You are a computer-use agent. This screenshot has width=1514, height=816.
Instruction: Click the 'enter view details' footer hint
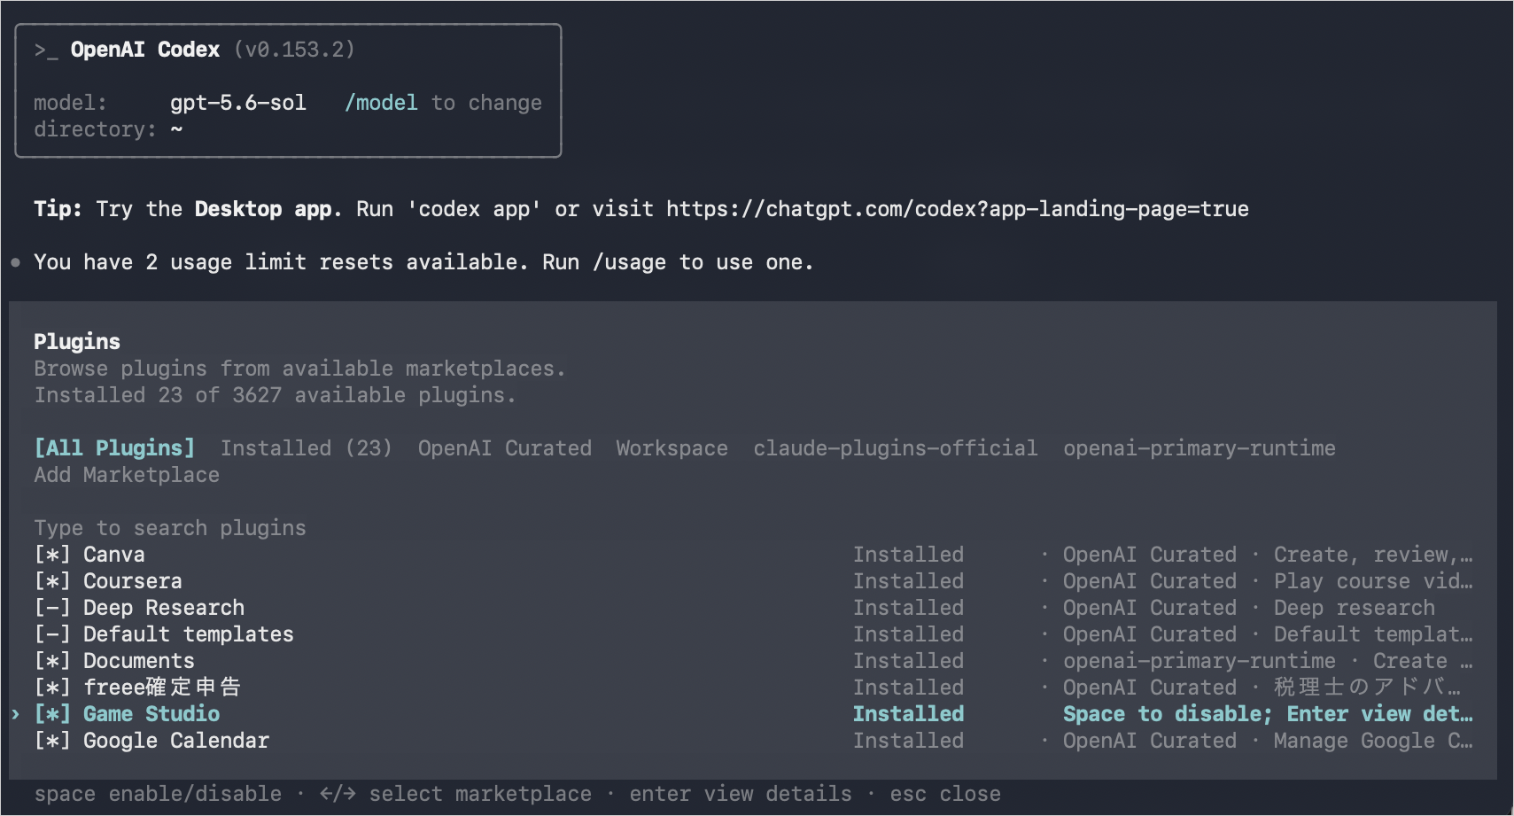tap(741, 794)
